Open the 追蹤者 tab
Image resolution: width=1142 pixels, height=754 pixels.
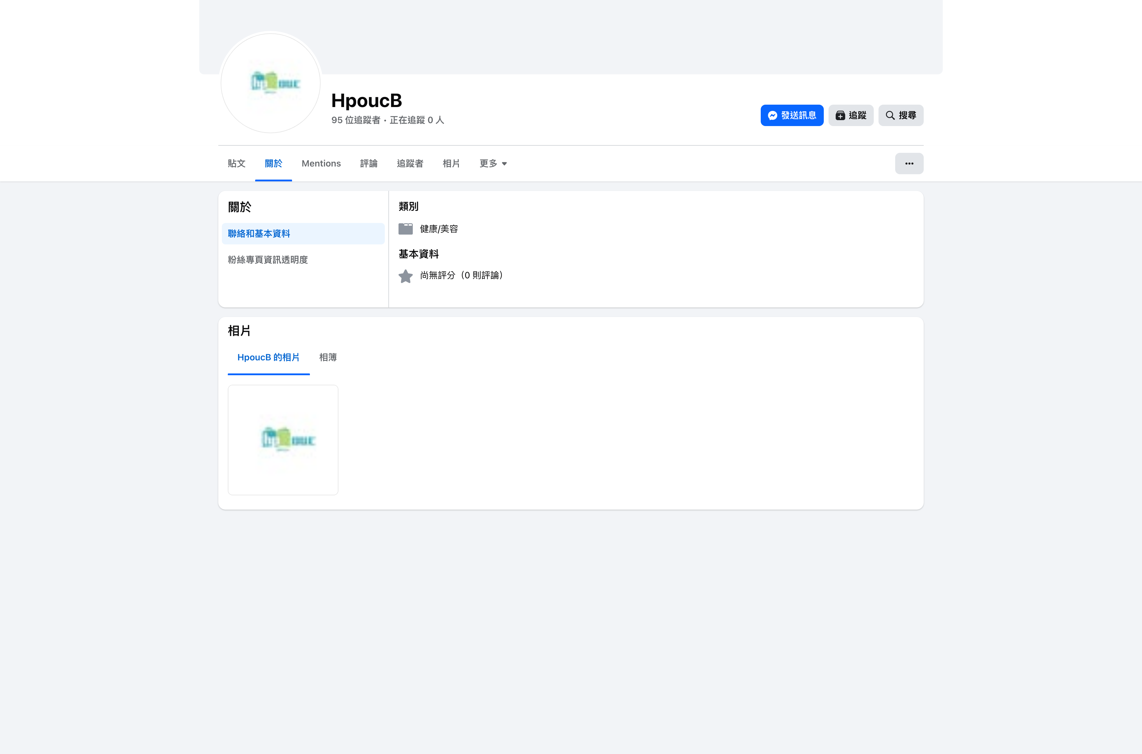click(x=410, y=164)
